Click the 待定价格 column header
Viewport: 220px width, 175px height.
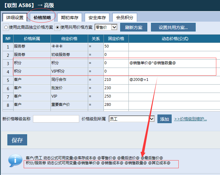(69, 39)
